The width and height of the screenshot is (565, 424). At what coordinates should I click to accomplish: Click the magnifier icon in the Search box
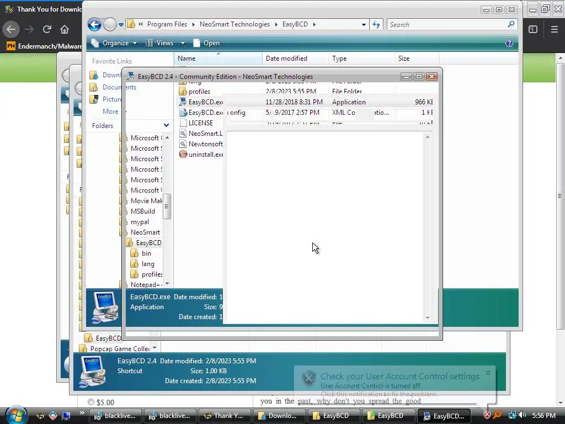coord(511,24)
